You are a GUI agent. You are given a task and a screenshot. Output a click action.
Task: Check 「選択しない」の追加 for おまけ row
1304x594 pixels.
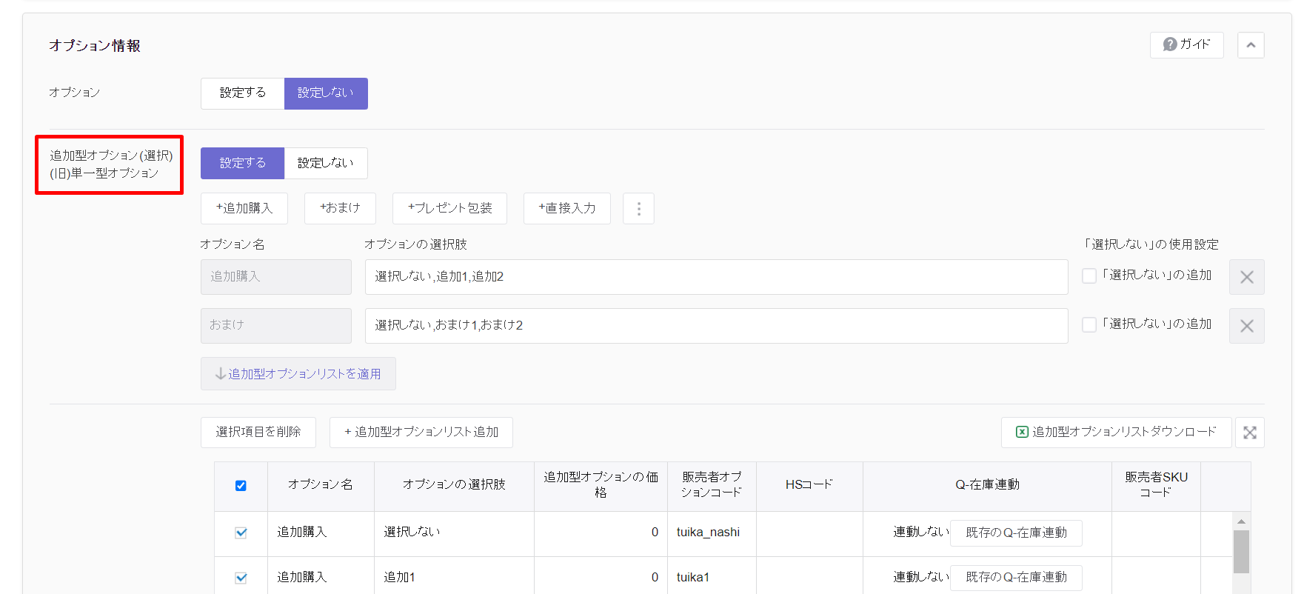pyautogui.click(x=1089, y=324)
